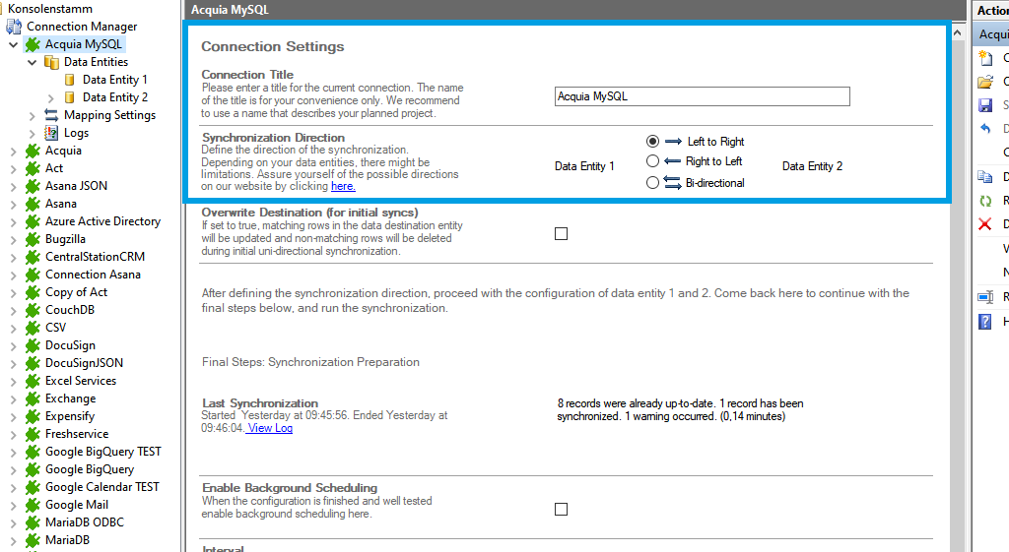This screenshot has width=1009, height=552.
Task: Click the Logs icon in tree
Action: tap(51, 133)
